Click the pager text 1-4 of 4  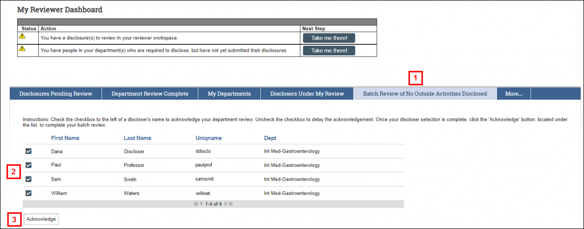click(213, 204)
